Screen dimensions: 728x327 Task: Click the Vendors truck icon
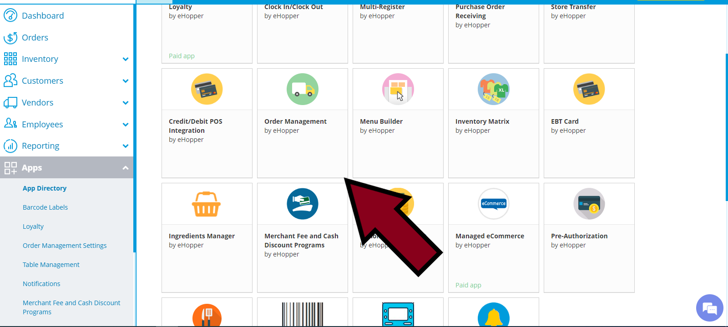(10, 102)
